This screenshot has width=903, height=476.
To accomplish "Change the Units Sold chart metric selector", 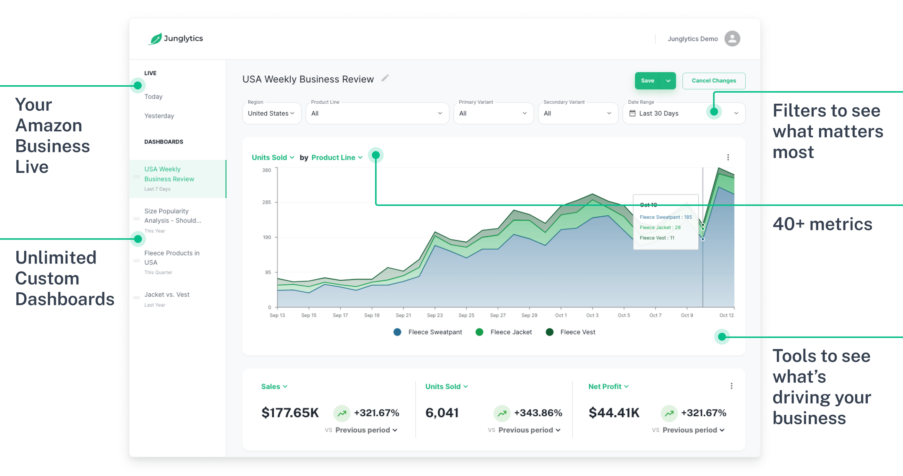I will (x=273, y=157).
